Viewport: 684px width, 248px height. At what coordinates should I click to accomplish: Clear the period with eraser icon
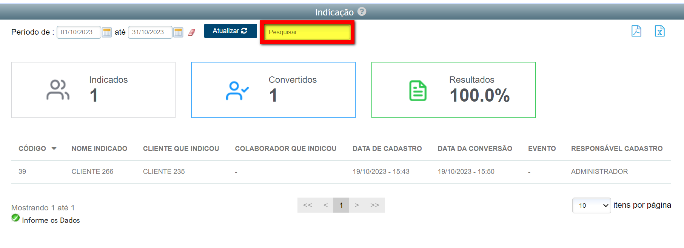coord(192,32)
